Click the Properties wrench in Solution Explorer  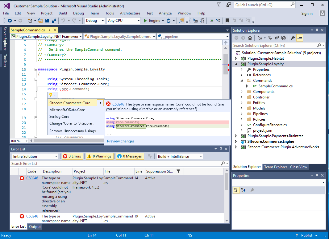[x=293, y=38]
